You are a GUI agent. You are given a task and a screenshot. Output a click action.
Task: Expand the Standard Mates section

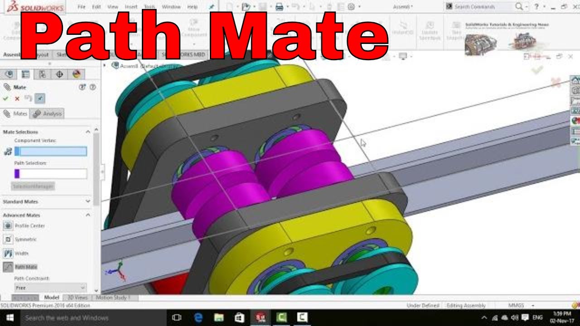pos(88,201)
